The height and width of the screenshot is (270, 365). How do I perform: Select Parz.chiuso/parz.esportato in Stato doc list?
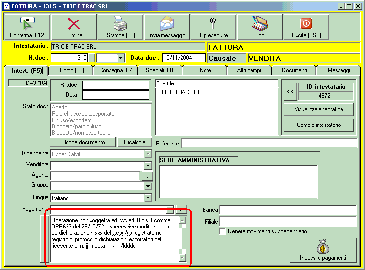click(x=83, y=114)
